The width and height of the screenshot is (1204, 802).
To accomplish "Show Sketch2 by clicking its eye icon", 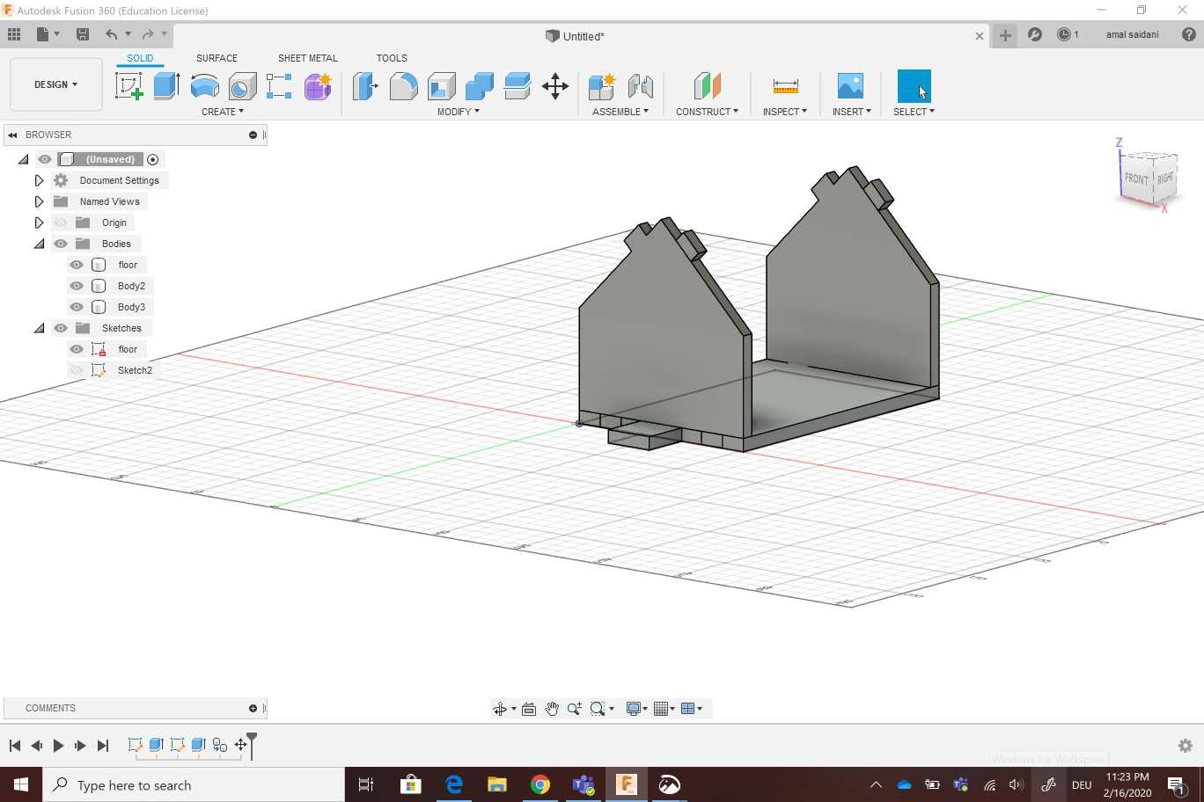I will pos(77,370).
